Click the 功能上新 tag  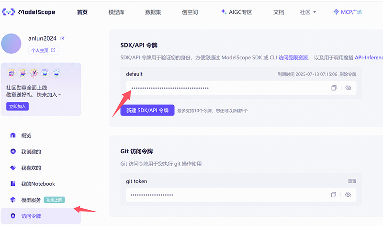(54, 200)
